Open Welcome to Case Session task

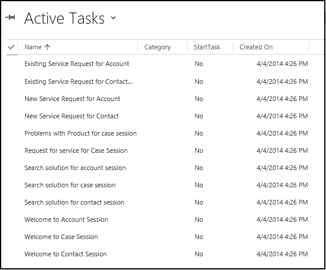pyautogui.click(x=61, y=237)
